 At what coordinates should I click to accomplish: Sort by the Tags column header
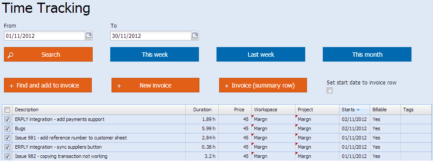tap(416, 110)
